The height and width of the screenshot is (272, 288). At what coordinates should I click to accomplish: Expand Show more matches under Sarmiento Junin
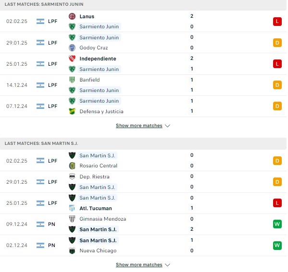pyautogui.click(x=139, y=126)
